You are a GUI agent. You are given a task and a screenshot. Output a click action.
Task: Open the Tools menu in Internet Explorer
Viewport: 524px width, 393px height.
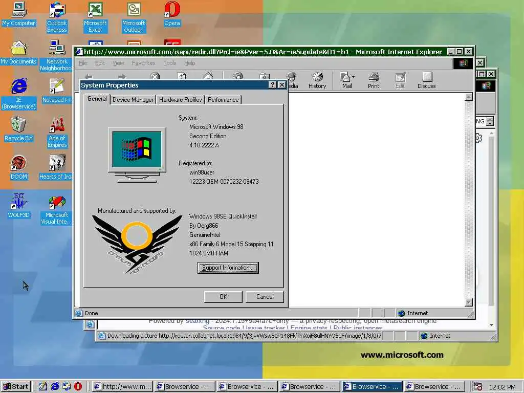click(170, 63)
